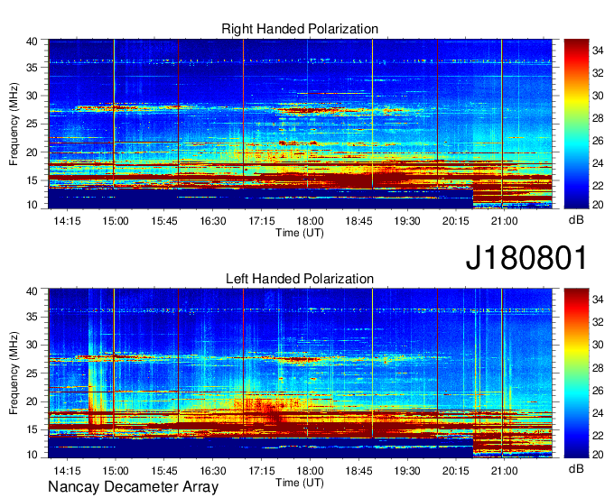The height and width of the screenshot is (498, 614).
Task: Click the 14:15 time tick on Right Handed plot
Action: (x=67, y=221)
